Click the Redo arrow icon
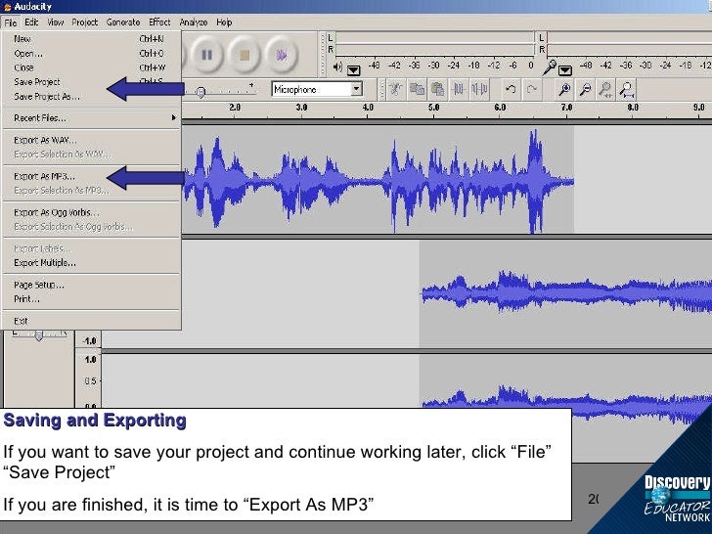The image size is (712, 534). coord(531,89)
